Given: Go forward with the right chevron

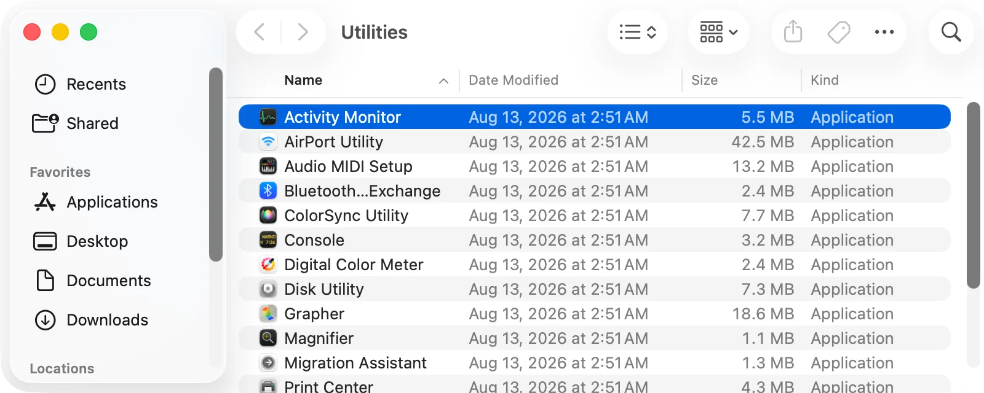Looking at the screenshot, I should [x=303, y=32].
